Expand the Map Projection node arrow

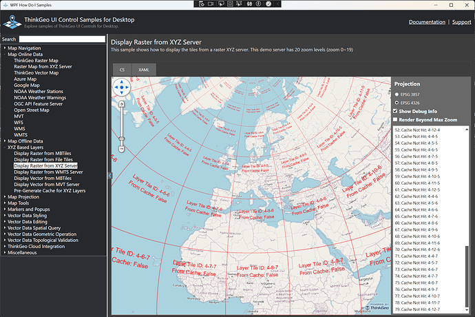click(5, 197)
